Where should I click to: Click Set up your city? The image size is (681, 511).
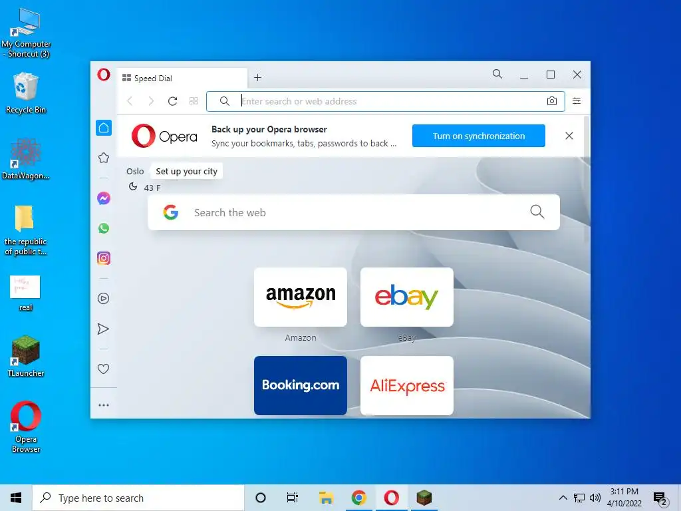pos(186,171)
